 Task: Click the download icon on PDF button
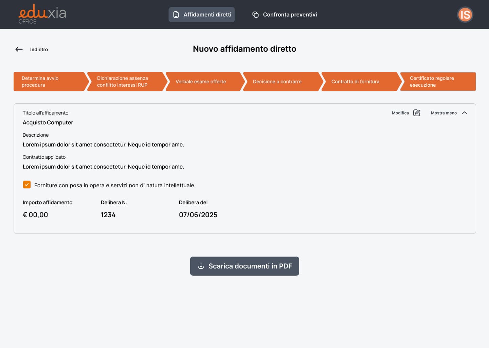(x=201, y=266)
